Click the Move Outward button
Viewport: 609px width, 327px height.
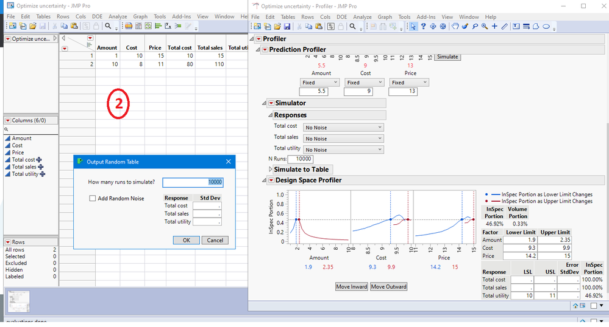tap(388, 287)
